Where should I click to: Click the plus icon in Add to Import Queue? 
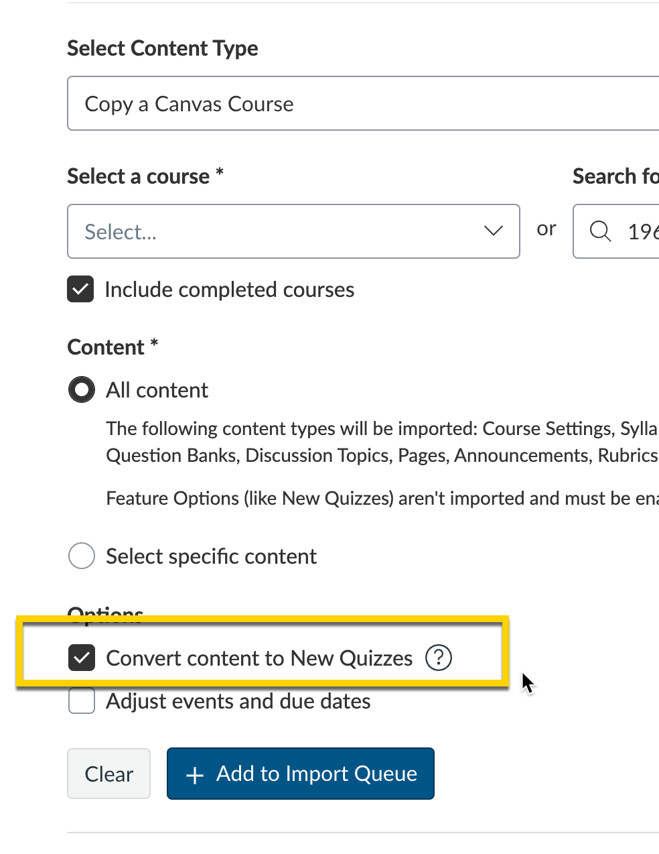(194, 774)
